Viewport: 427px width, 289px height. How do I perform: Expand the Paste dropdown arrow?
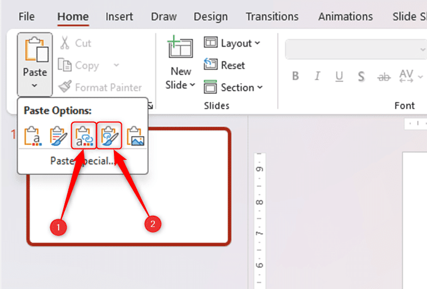(x=35, y=85)
